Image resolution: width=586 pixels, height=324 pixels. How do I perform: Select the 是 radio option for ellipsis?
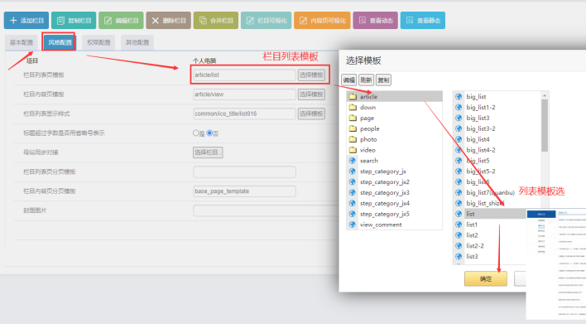point(196,133)
